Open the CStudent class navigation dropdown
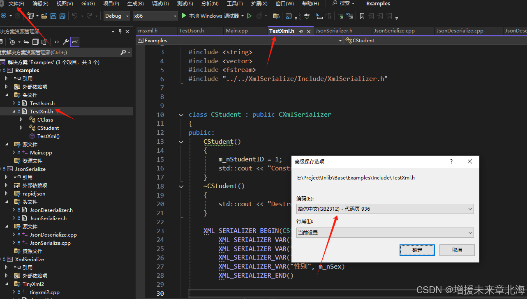Viewport: 527px width, 299px height. coord(436,41)
